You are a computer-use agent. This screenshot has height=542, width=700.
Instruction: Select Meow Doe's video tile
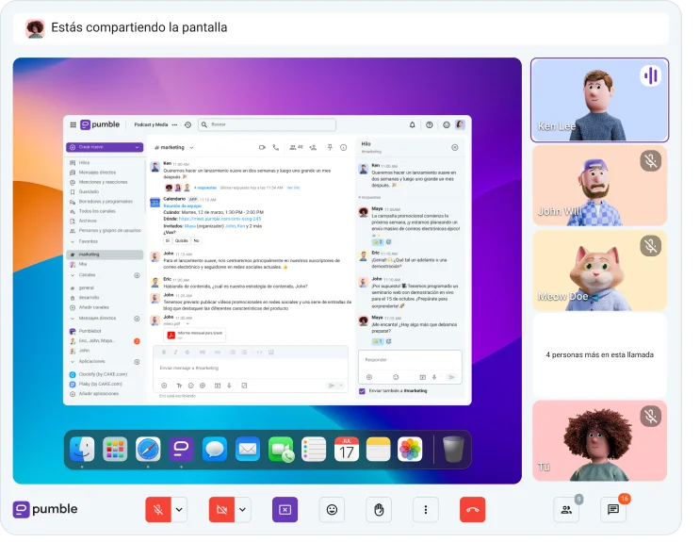coord(599,271)
